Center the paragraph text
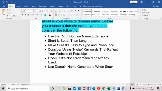 point(59,15)
